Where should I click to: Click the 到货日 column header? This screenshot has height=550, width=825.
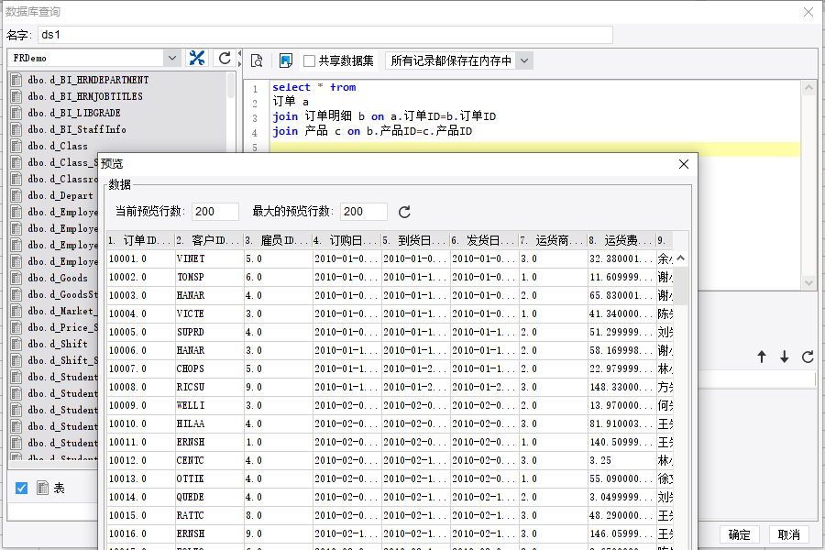point(415,240)
